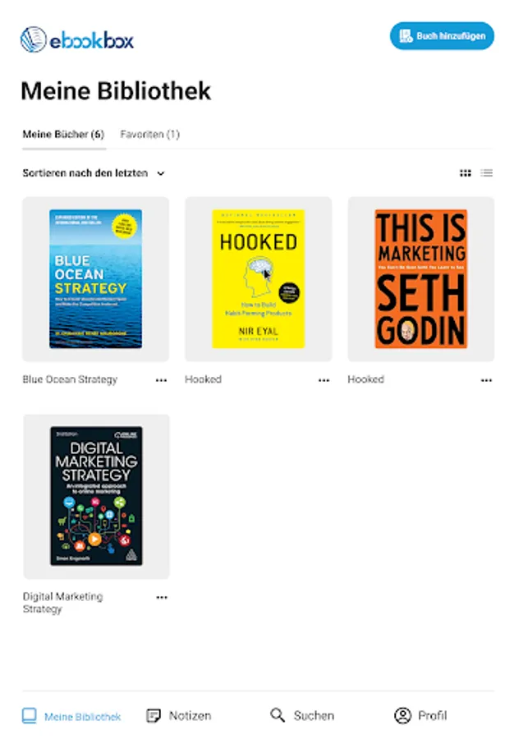
Task: Open the Blue Ocean Strategy title link
Action: pyautogui.click(x=70, y=379)
